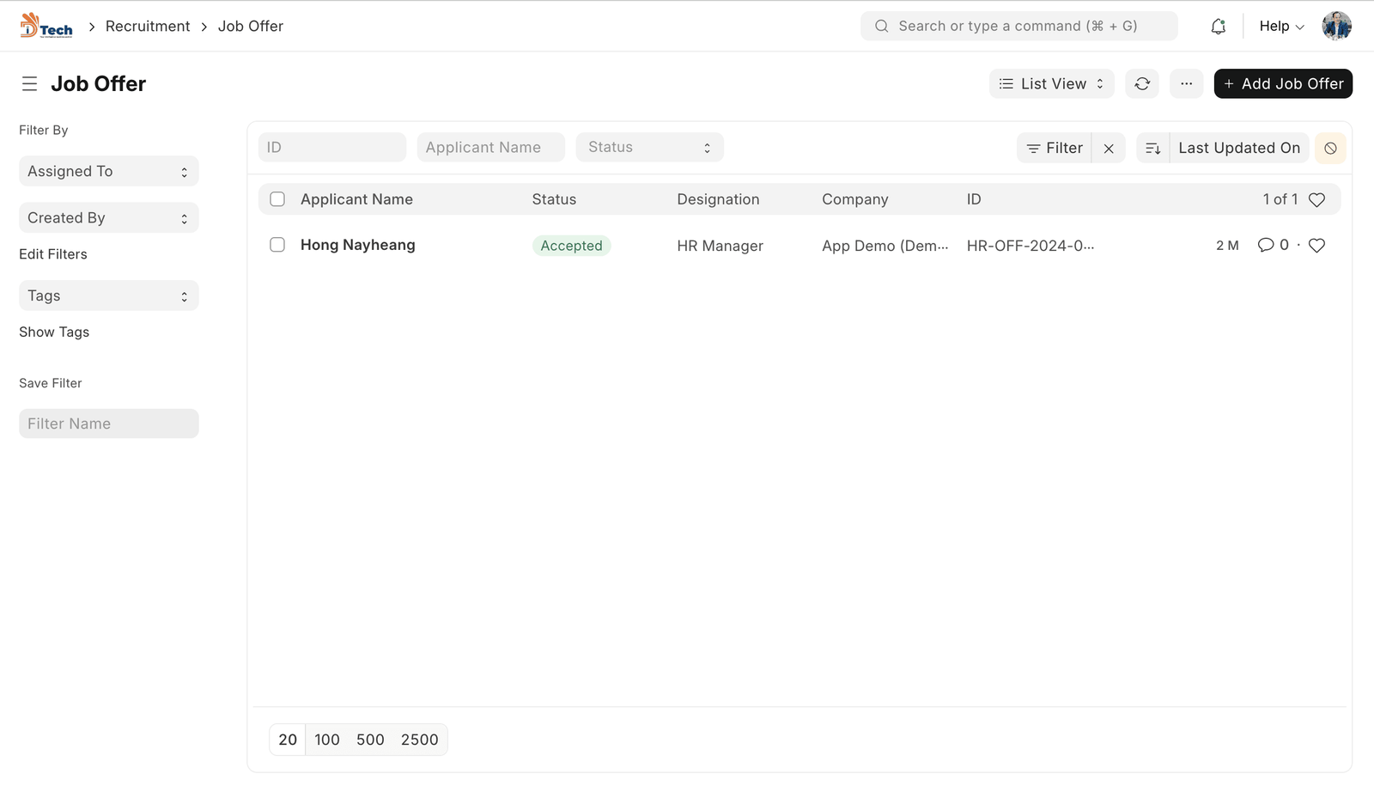Toggle the header heart liked filter

(x=1316, y=199)
